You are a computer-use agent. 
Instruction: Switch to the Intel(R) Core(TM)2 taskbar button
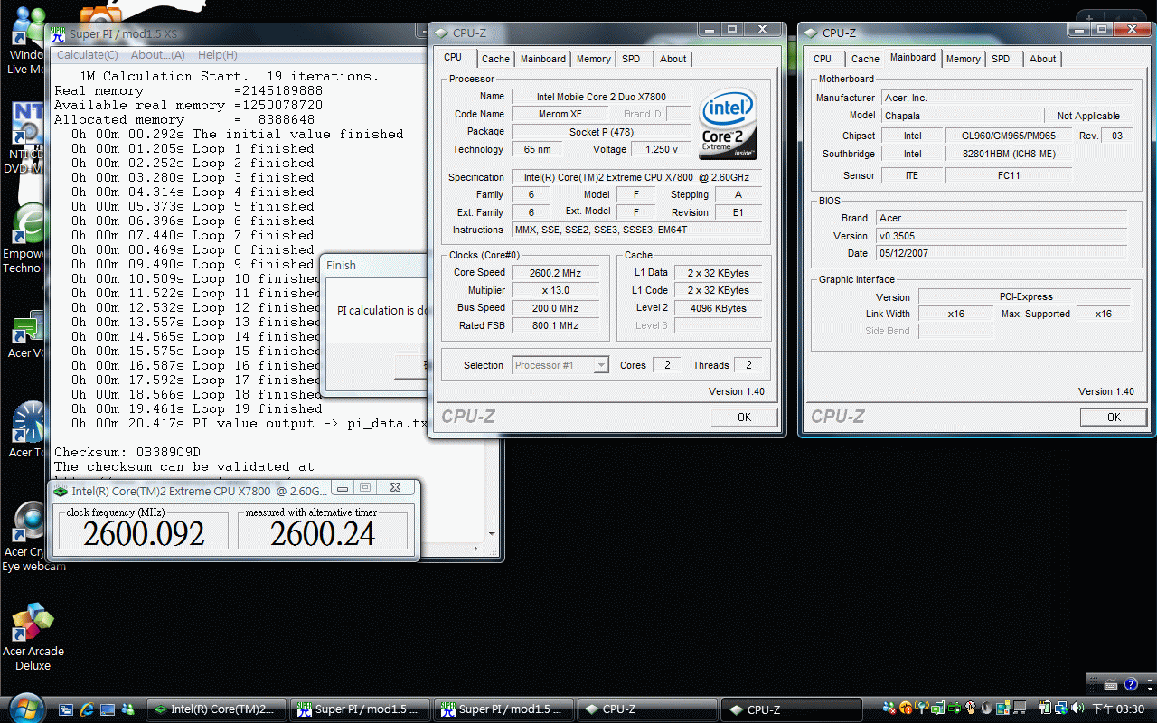pyautogui.click(x=216, y=709)
